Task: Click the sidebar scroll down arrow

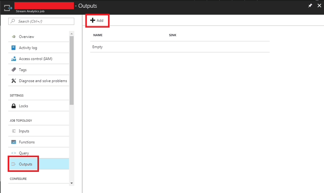Action: pos(71,183)
